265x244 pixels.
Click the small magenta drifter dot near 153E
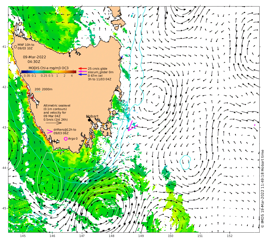pyautogui.click(x=255, y=125)
